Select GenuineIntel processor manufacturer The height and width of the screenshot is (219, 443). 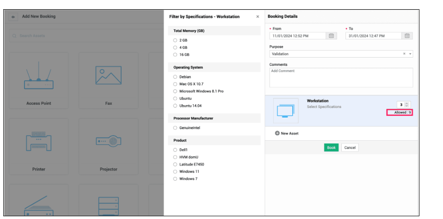pos(175,128)
